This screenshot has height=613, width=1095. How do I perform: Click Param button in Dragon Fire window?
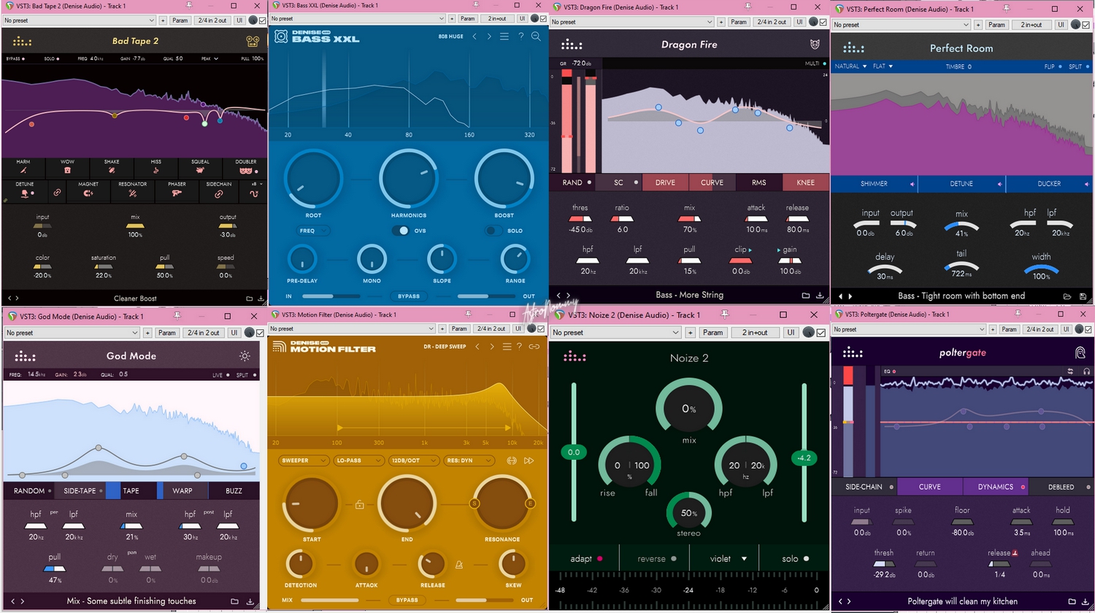pyautogui.click(x=739, y=22)
